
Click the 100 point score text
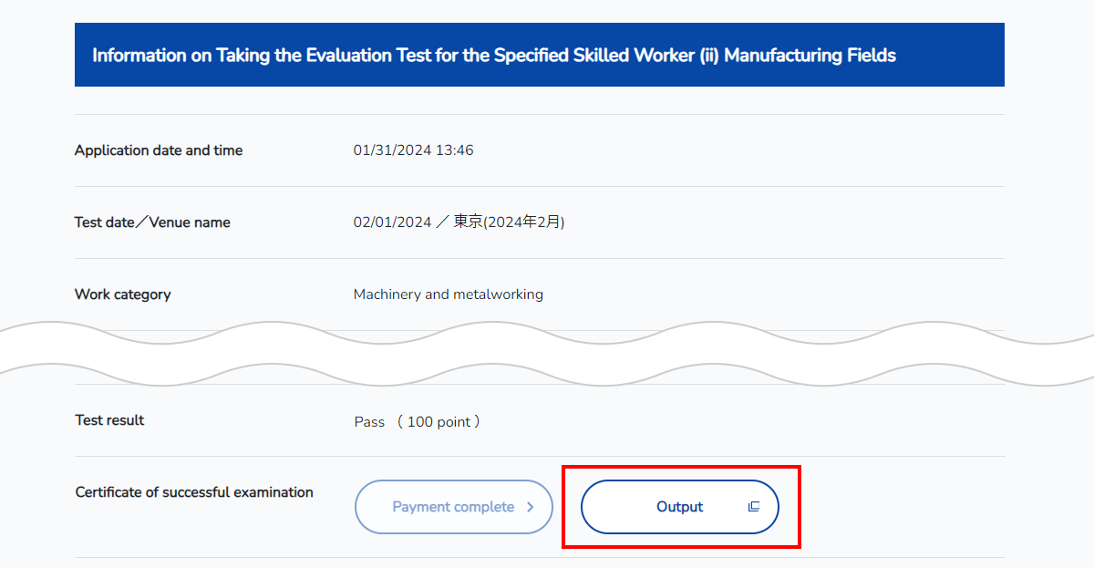439,422
